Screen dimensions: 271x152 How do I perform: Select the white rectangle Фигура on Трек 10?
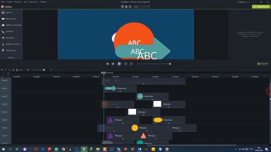pos(144,112)
